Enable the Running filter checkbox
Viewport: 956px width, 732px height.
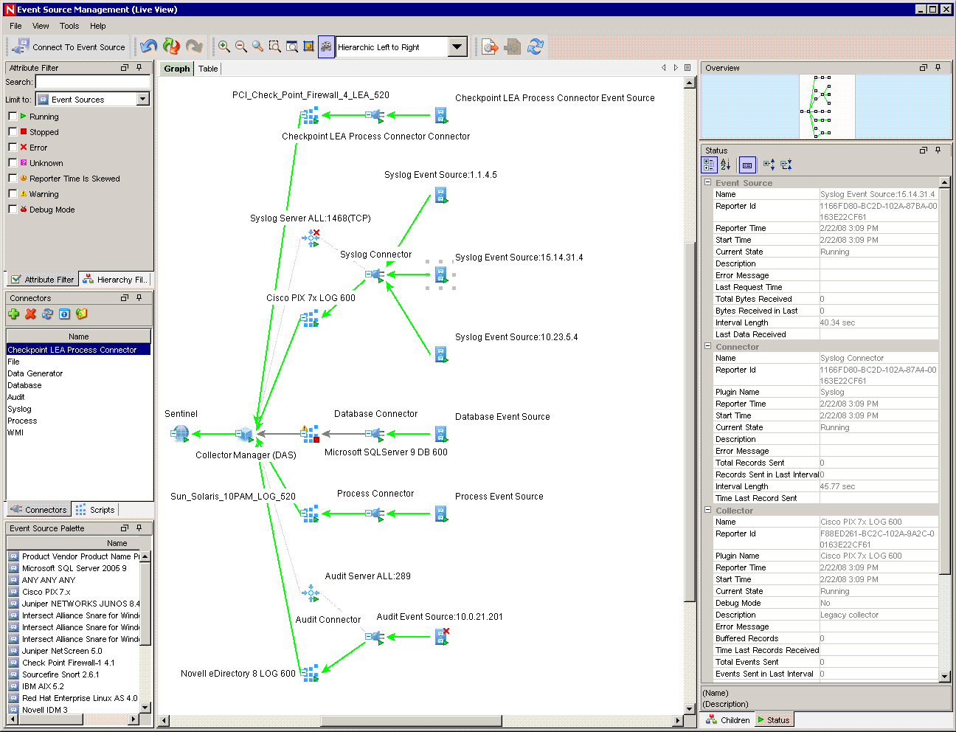coord(13,117)
